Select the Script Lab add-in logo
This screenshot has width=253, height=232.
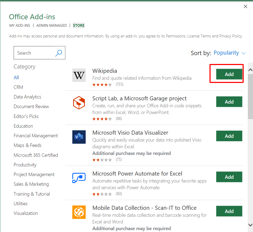(x=79, y=102)
